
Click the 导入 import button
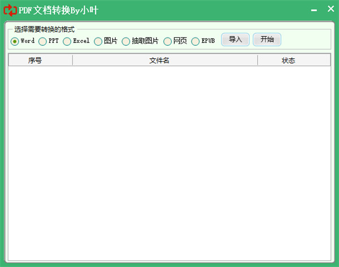click(235, 40)
